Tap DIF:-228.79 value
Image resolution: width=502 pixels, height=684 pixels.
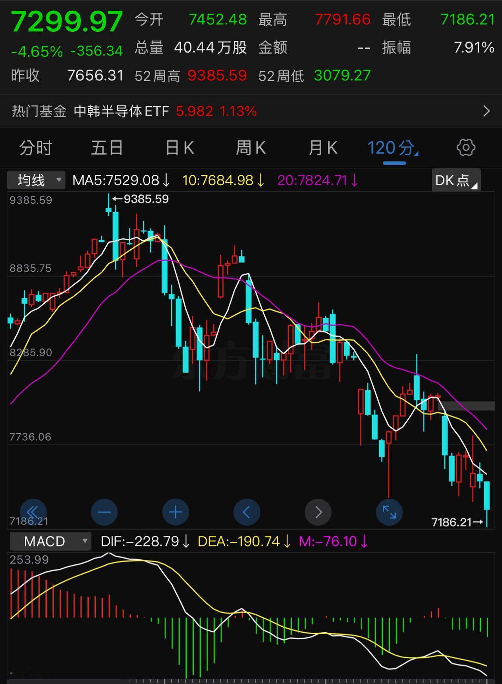[145, 542]
